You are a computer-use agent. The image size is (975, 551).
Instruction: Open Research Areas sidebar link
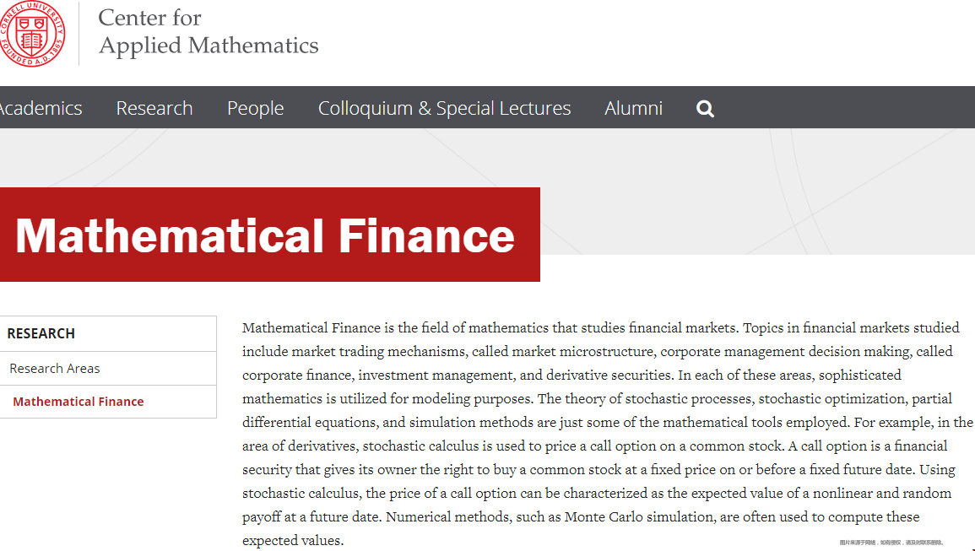[x=55, y=368]
